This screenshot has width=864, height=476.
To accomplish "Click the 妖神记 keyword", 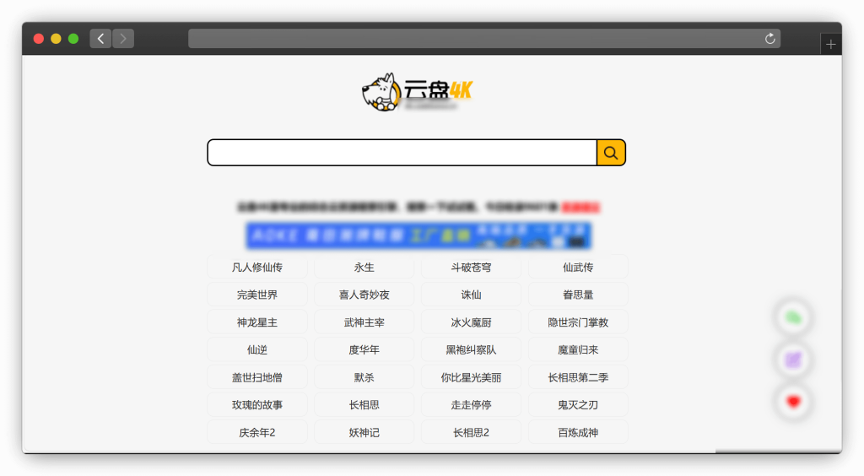I will [364, 432].
